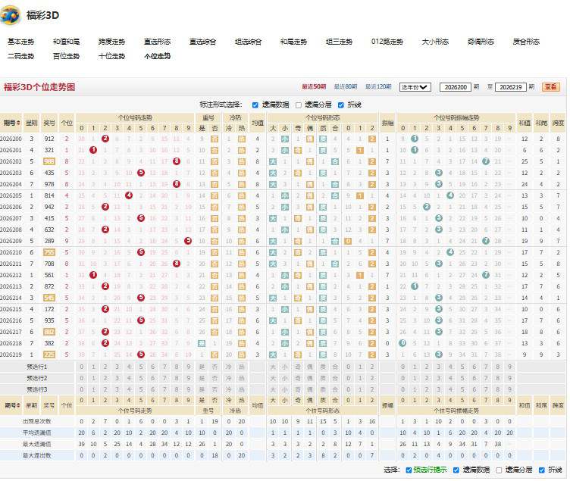Click red ball 5 in row 2026203
The width and height of the screenshot is (570, 481).
click(x=141, y=173)
